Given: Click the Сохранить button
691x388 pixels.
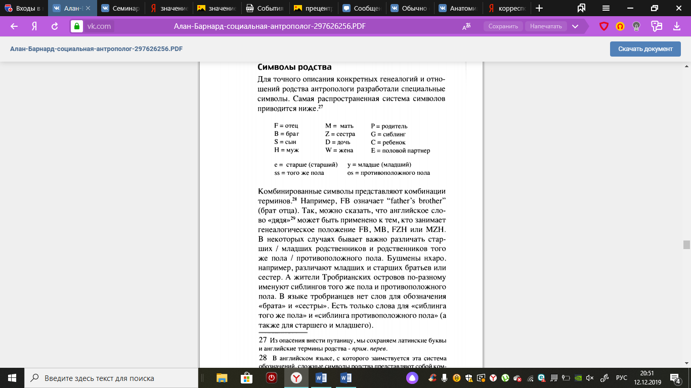Looking at the screenshot, I should coord(503,26).
